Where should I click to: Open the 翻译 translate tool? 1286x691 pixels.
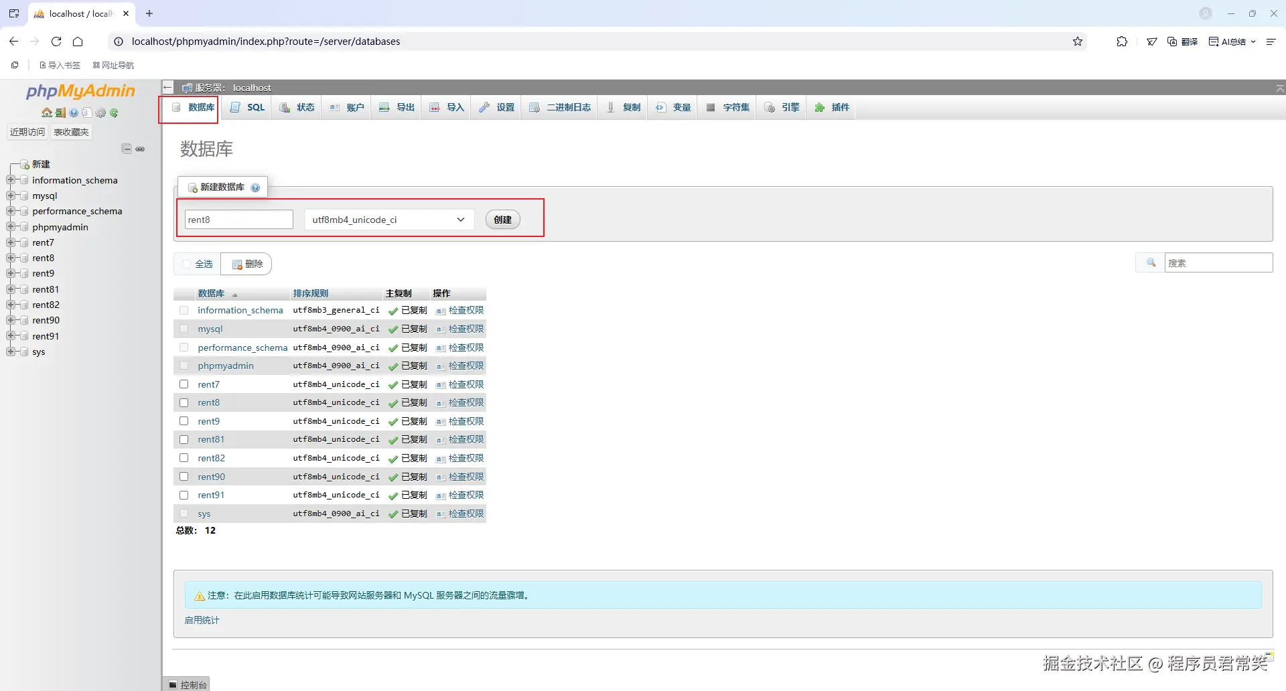tap(1182, 42)
